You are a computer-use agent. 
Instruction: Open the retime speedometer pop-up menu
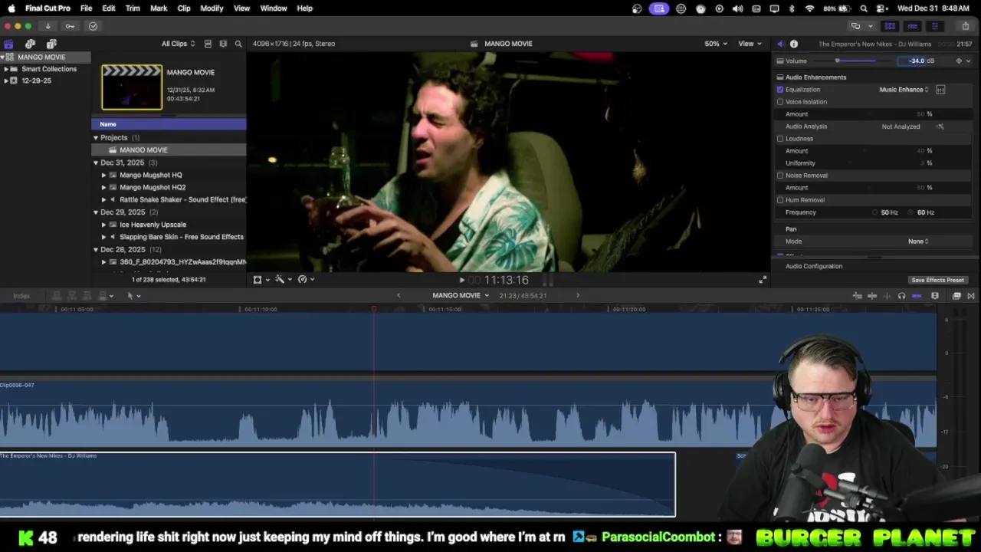click(x=305, y=280)
